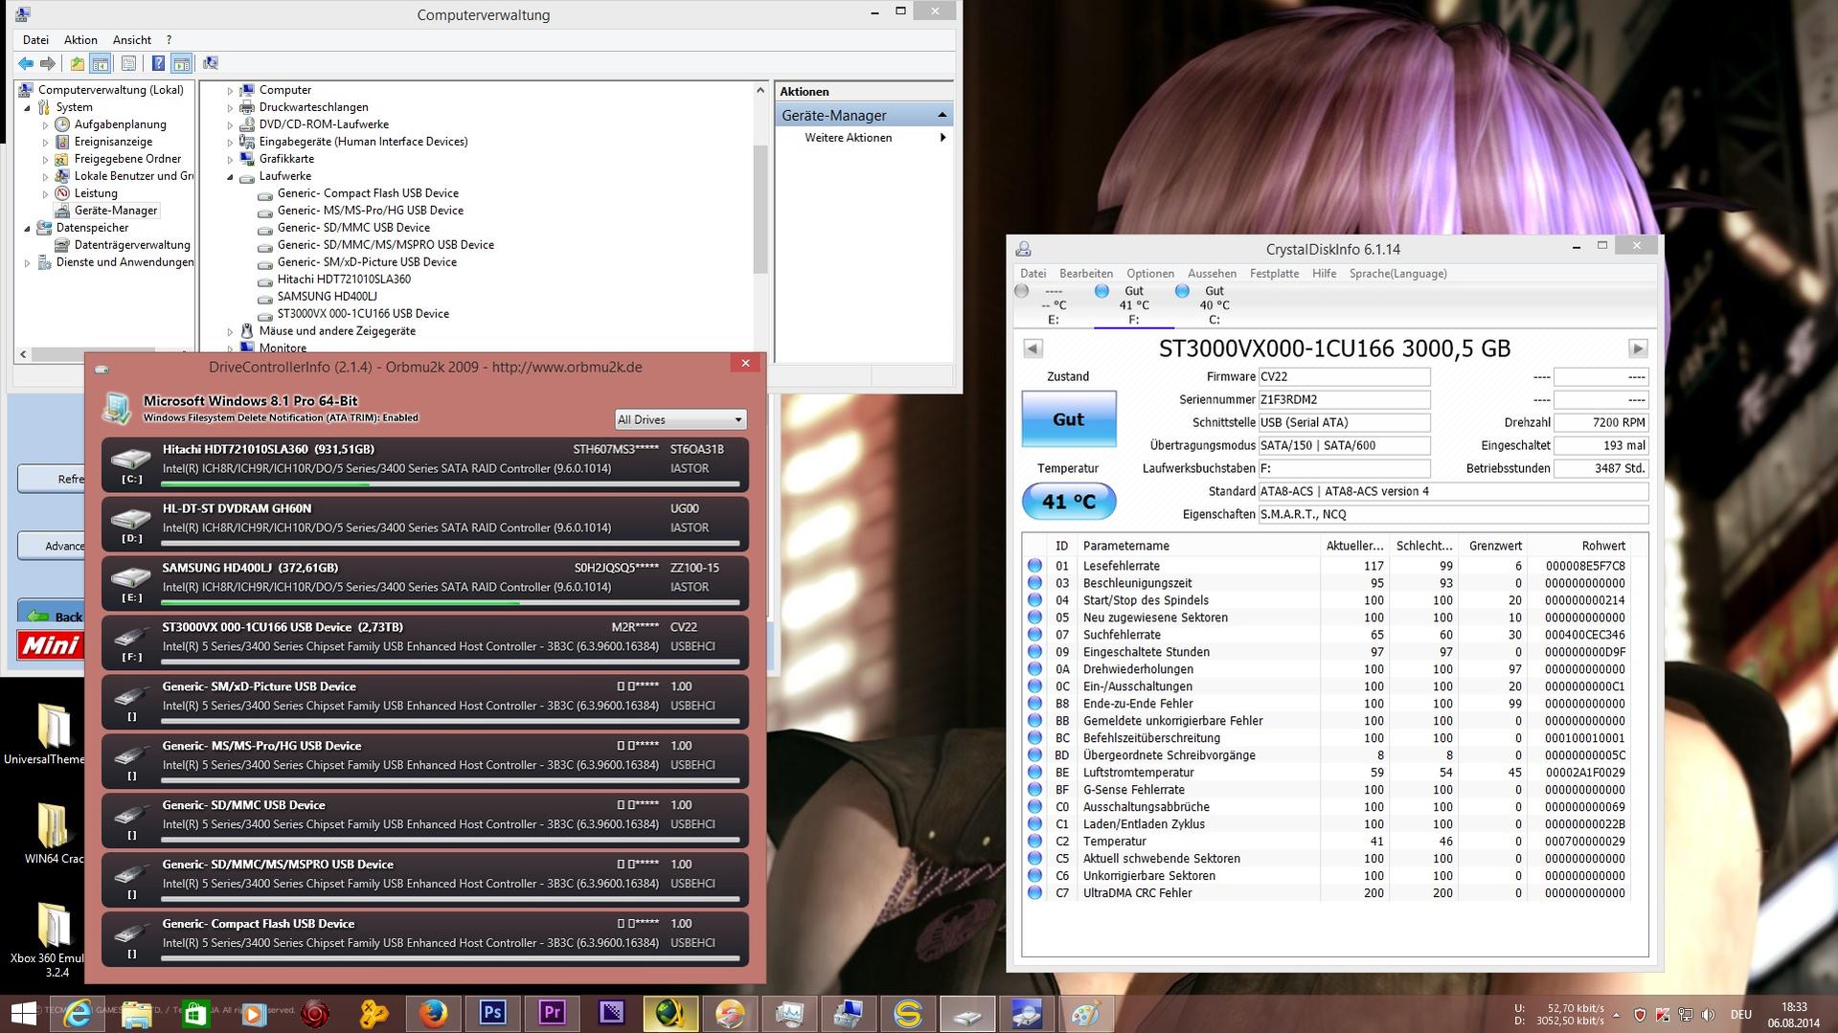Screen dimensions: 1838x1033
Task: Click the ST3000VX USB drive icon labeled F:
Action: tap(131, 639)
